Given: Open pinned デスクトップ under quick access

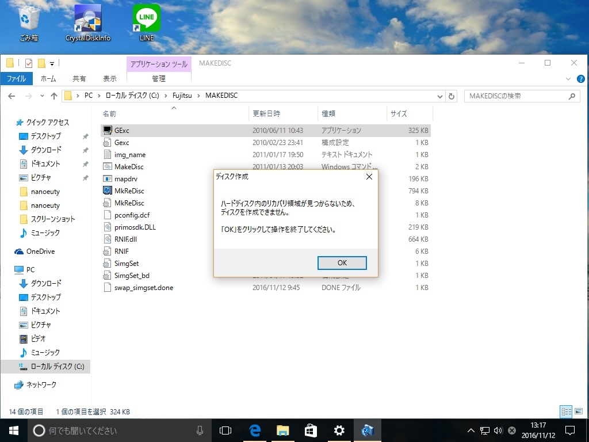Looking at the screenshot, I should click(x=40, y=136).
